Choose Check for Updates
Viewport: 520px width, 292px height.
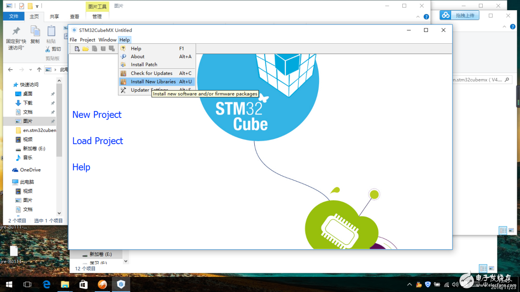coord(157,73)
